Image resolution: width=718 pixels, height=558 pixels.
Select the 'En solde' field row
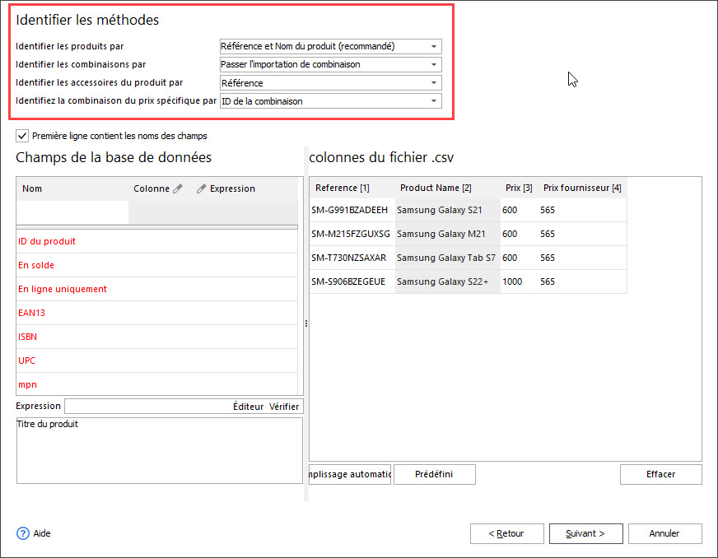click(x=156, y=265)
